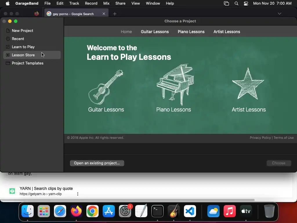The height and width of the screenshot is (223, 297).
Task: Click the Recent clock icon in sidebar
Action: (x=8, y=39)
